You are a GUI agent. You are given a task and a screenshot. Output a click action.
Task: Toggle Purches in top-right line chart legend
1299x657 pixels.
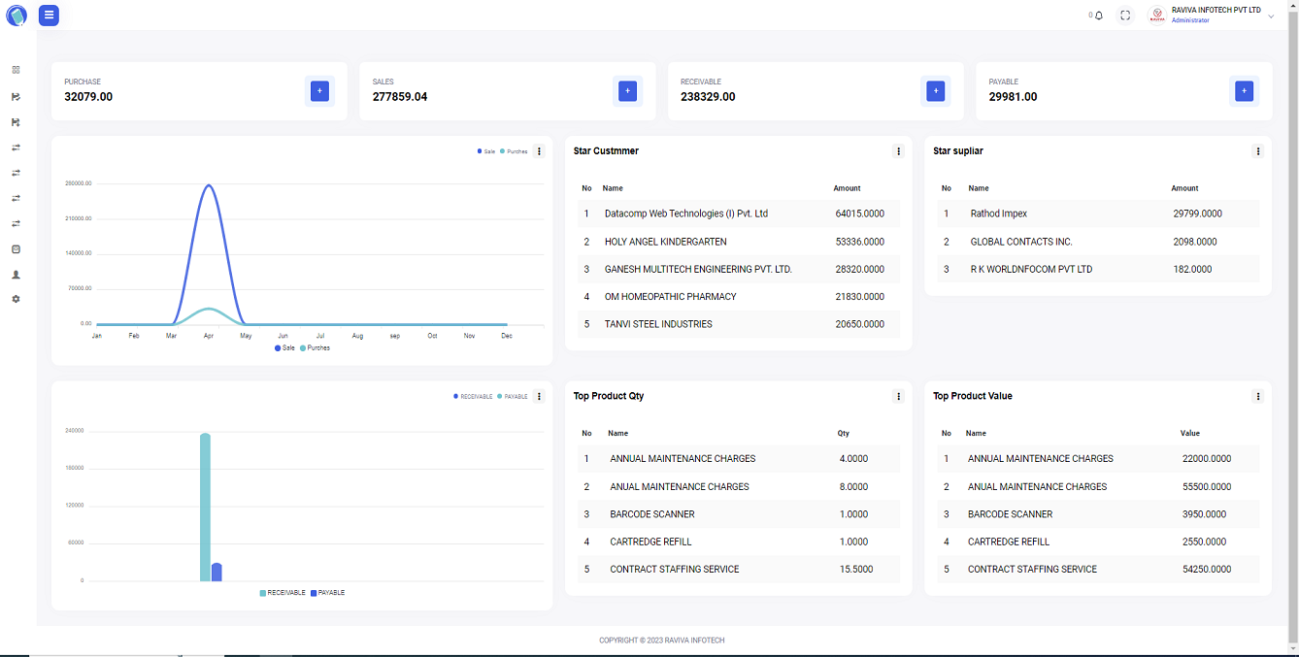click(515, 151)
